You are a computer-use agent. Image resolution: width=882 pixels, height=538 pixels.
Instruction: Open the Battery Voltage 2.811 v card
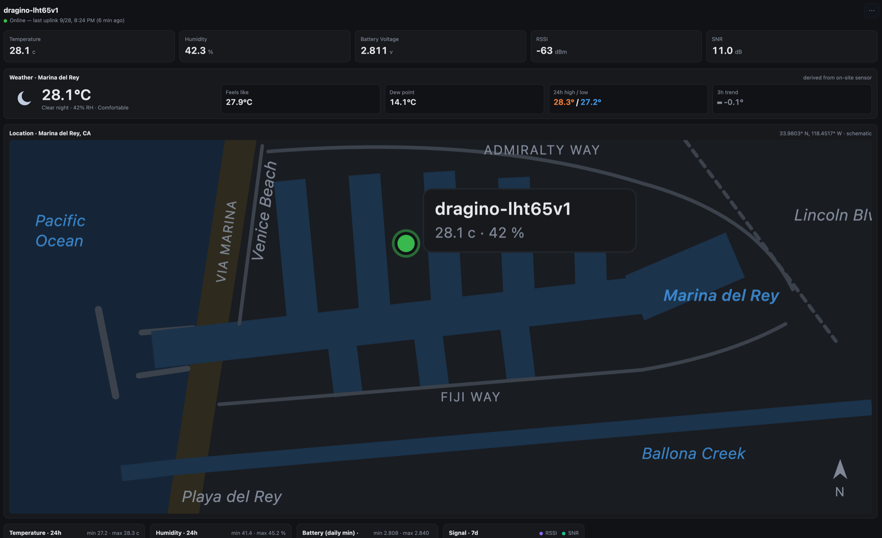point(440,46)
